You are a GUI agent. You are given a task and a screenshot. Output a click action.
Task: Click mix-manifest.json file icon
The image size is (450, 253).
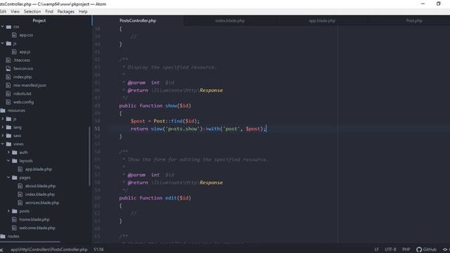click(x=8, y=85)
